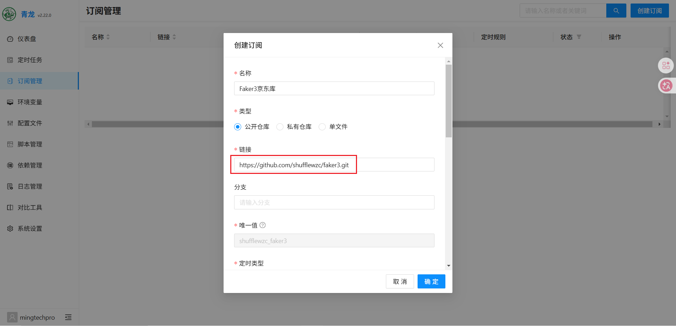Click the blue search magnifier button
Viewport: 676px width, 326px height.
pos(616,11)
